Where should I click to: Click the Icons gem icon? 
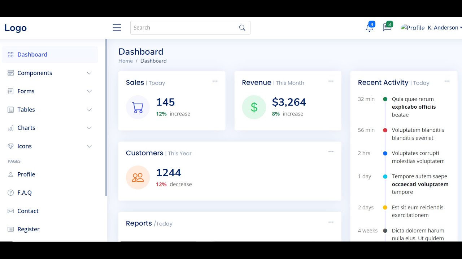coord(10,146)
